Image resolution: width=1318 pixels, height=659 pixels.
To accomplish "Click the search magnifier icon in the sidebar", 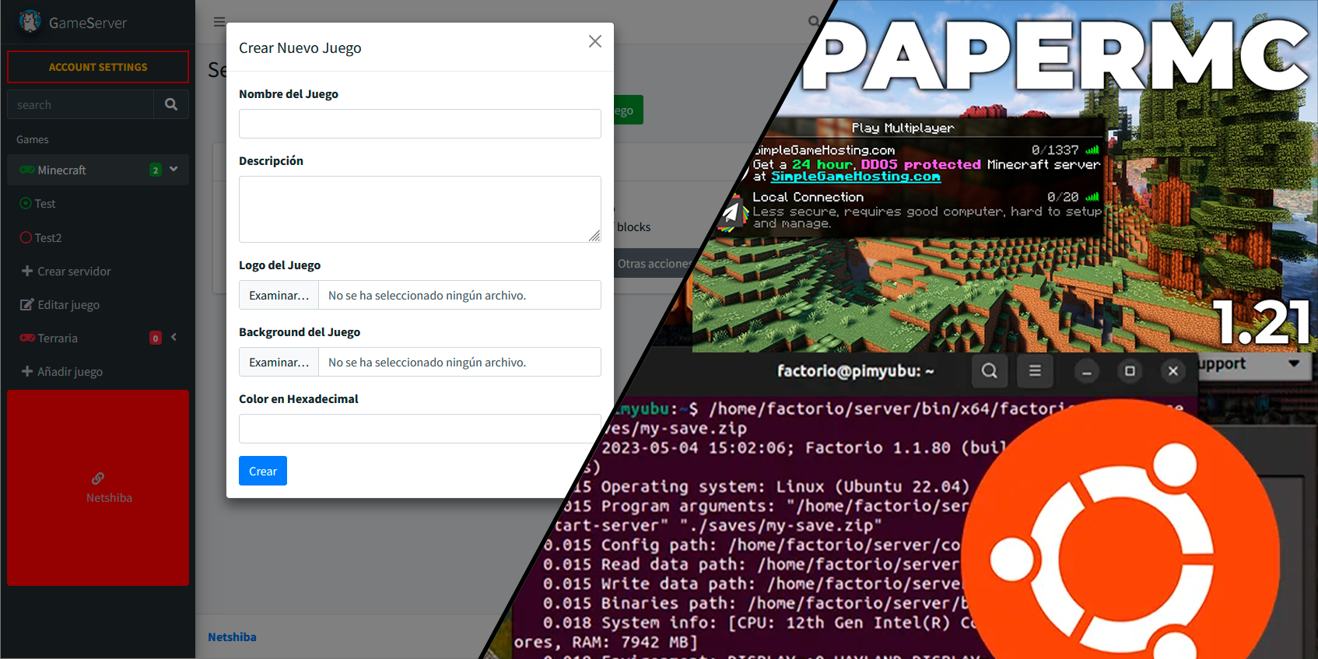I will coord(171,104).
